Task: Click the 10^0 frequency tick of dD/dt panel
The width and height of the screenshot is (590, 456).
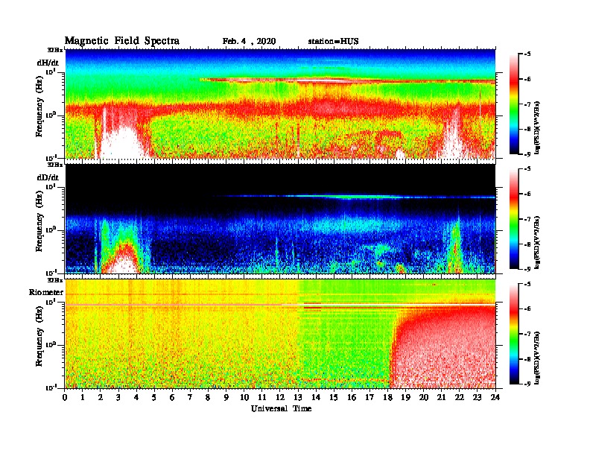Action: click(x=51, y=230)
